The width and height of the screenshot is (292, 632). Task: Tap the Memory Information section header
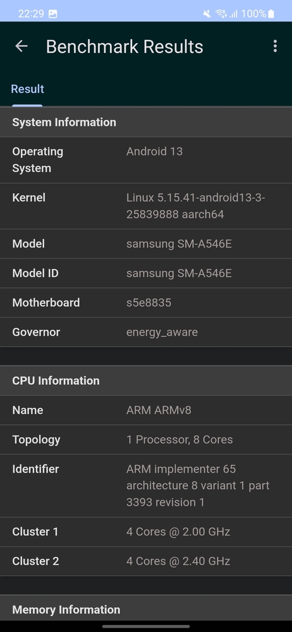[146, 609]
